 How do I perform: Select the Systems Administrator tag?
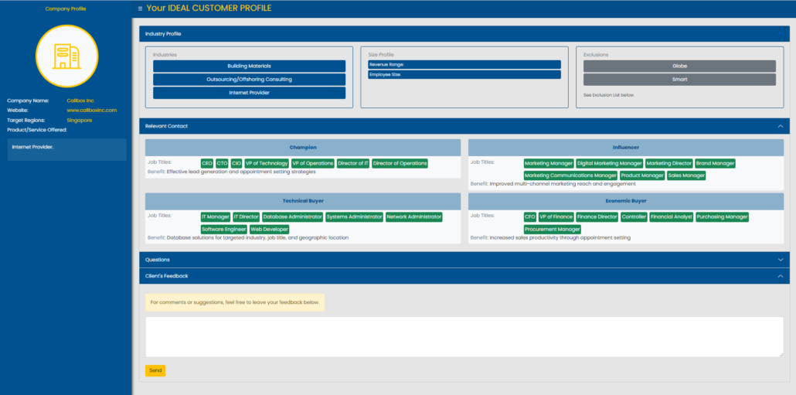(x=355, y=216)
